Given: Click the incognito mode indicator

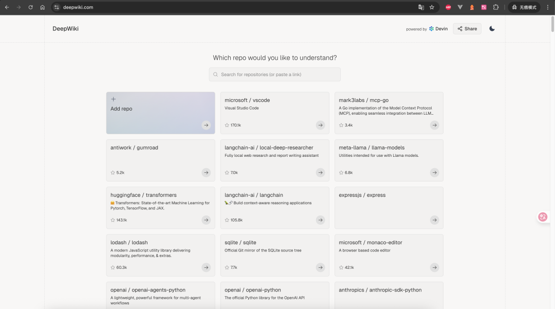Looking at the screenshot, I should click(524, 7).
